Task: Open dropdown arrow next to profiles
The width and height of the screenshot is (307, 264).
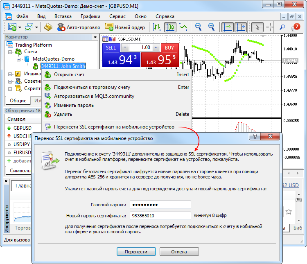Action: (36, 27)
